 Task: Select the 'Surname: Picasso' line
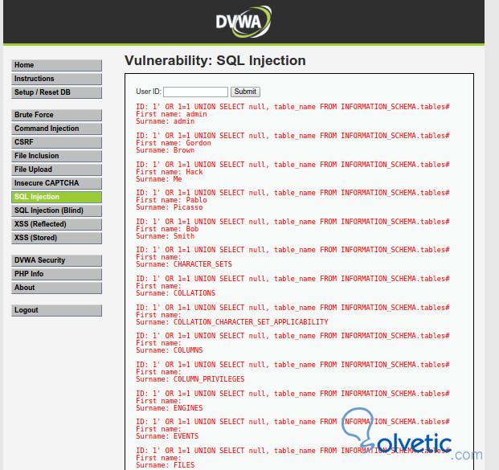170,207
